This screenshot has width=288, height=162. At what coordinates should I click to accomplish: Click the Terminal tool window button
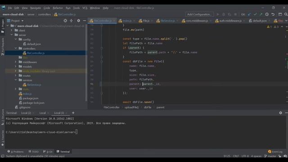coord(63,152)
